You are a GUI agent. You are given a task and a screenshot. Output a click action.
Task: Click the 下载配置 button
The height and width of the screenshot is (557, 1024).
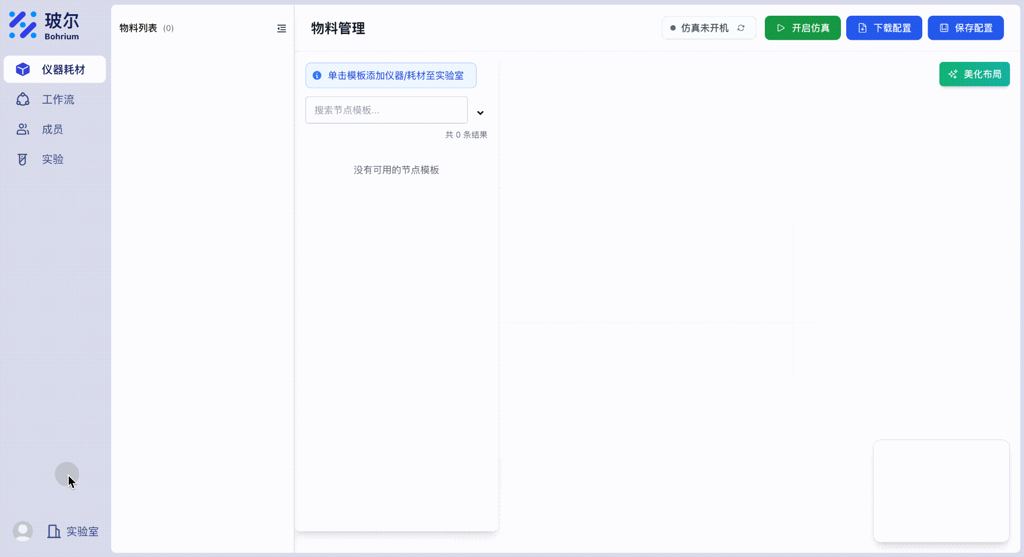884,28
